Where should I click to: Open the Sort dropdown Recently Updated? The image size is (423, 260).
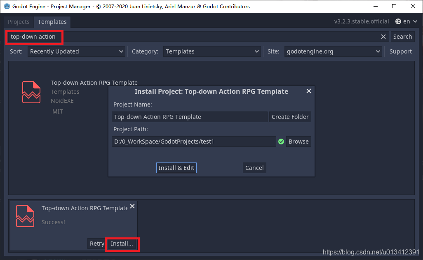(77, 51)
